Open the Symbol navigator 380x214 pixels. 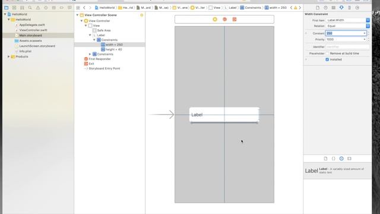click(x=22, y=8)
